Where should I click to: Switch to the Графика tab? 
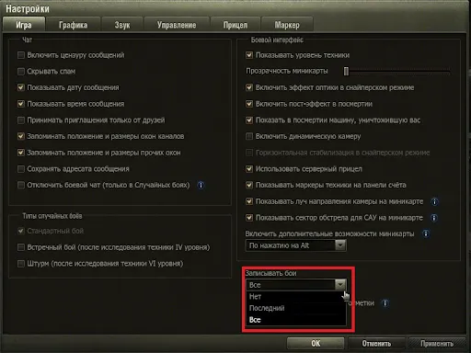74,25
